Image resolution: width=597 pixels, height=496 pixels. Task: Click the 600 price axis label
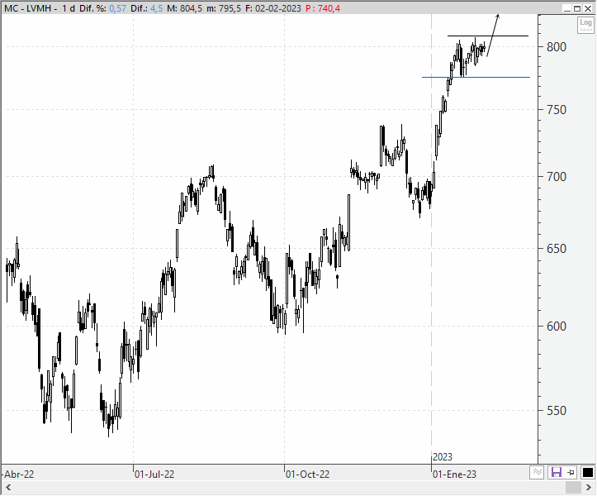[x=557, y=327]
